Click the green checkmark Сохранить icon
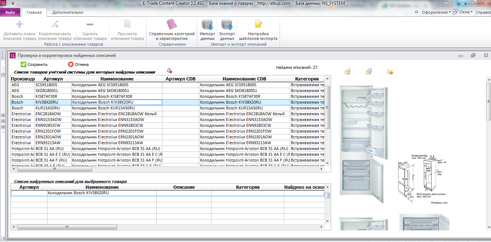Screen dimensions: 491x242 (x=23, y=64)
